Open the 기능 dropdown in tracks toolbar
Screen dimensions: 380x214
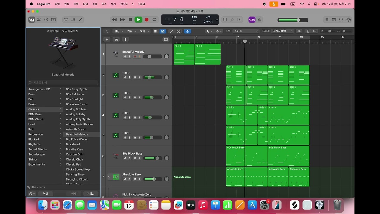tap(131, 31)
